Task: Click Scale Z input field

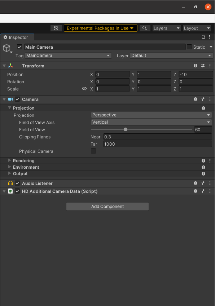Action: [196, 89]
